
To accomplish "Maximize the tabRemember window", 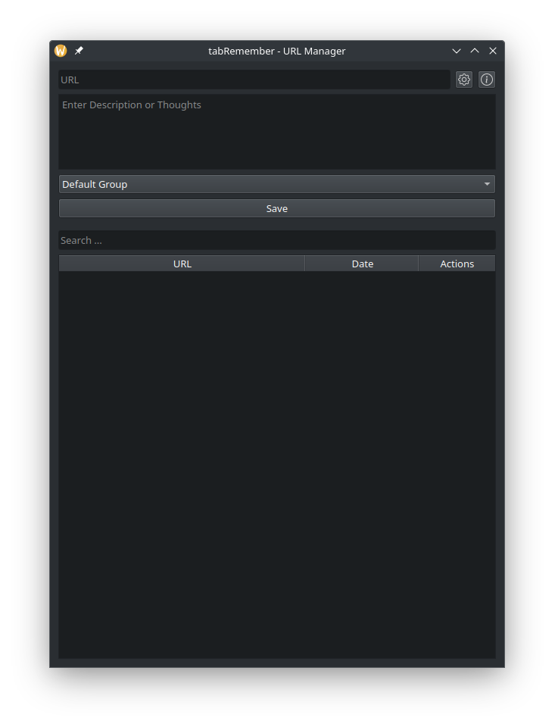I will 475,51.
